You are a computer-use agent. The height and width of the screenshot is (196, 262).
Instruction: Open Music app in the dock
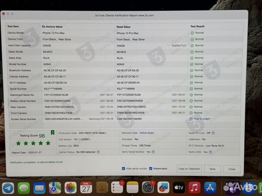pos(194,188)
